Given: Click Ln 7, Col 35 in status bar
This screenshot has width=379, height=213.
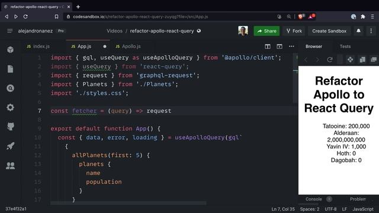Looking at the screenshot, I should (x=283, y=209).
